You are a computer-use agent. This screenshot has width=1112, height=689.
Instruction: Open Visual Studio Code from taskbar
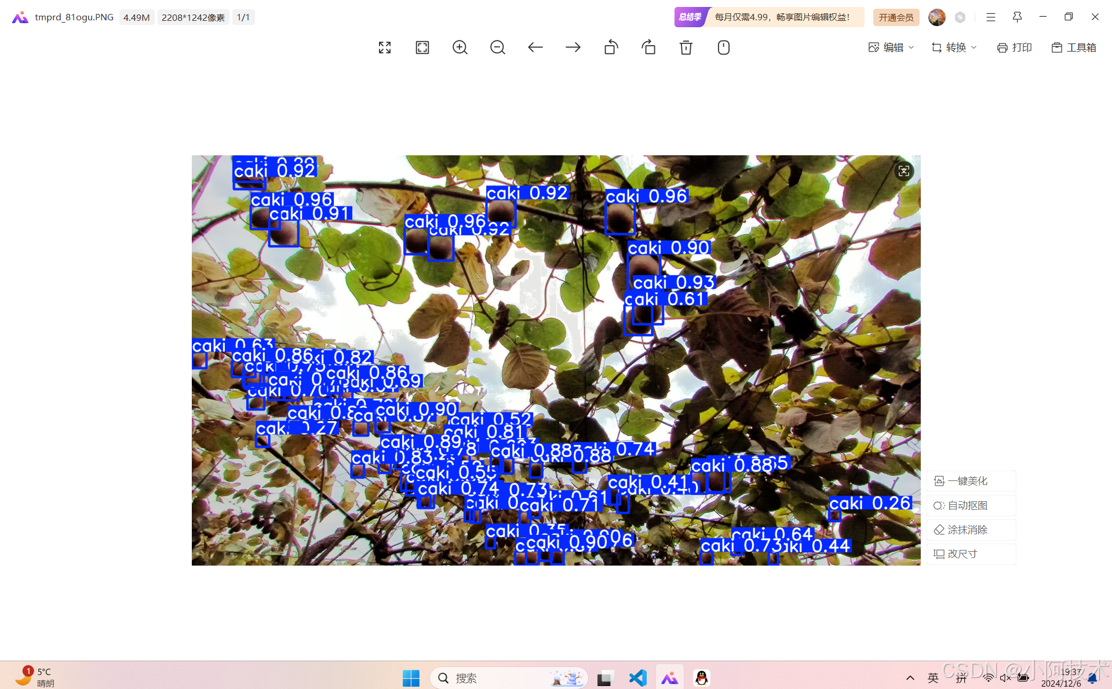637,678
